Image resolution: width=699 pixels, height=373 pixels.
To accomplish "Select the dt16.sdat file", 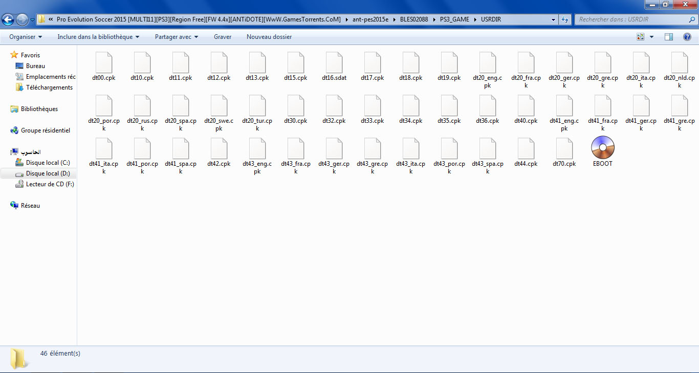I will (x=334, y=63).
